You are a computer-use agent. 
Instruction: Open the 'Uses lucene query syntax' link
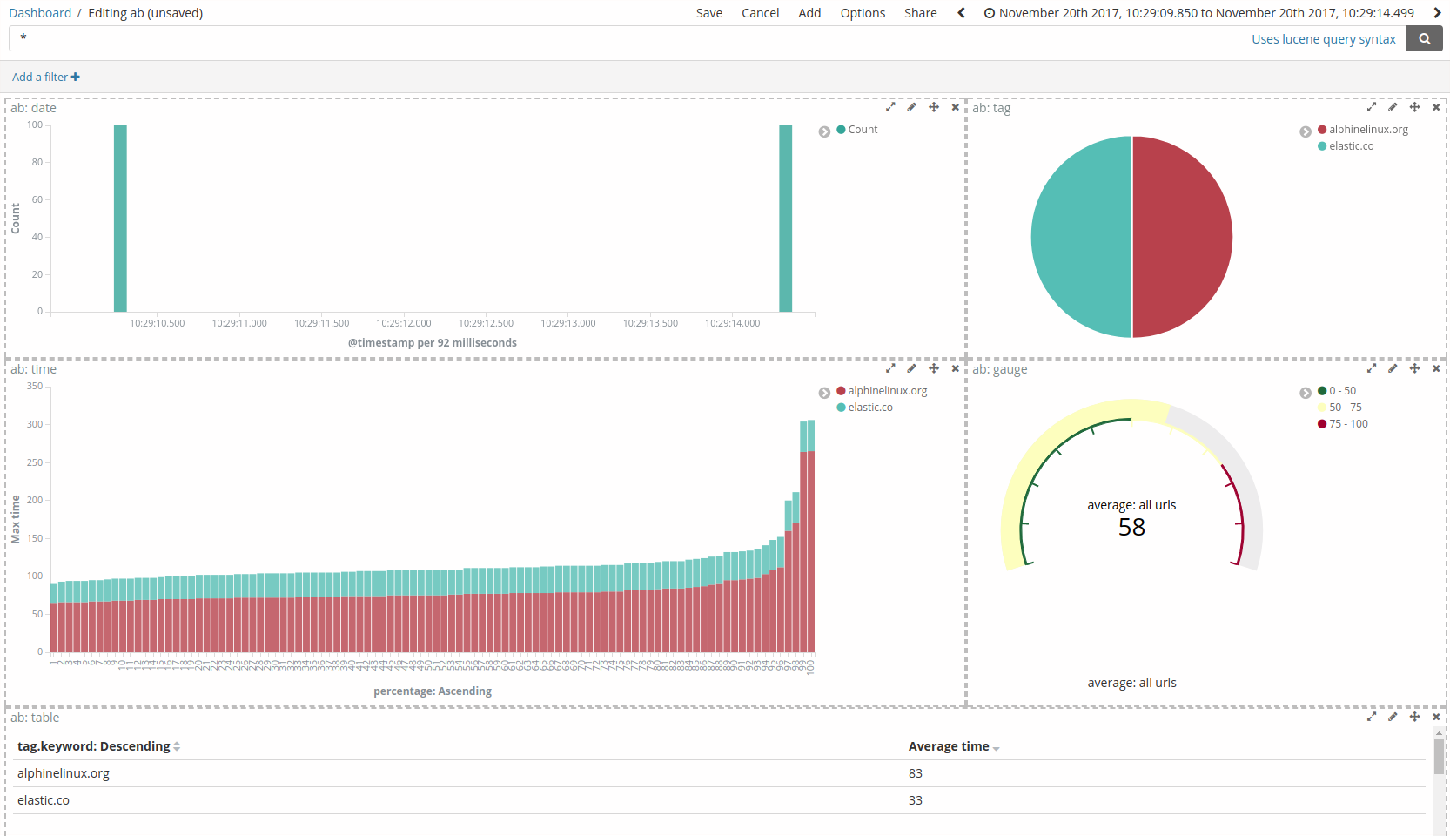pyautogui.click(x=1324, y=39)
